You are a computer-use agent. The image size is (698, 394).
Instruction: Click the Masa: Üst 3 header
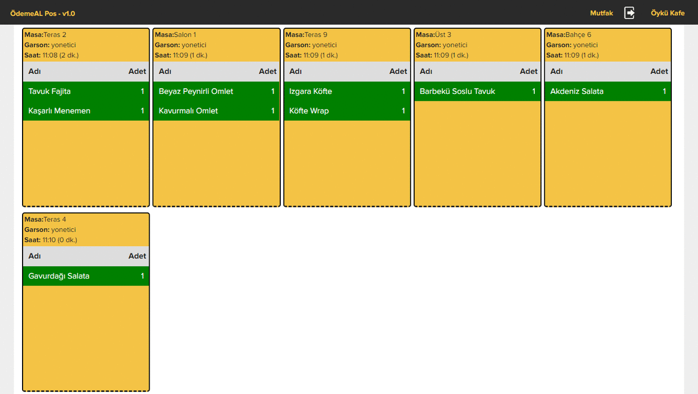coord(433,35)
